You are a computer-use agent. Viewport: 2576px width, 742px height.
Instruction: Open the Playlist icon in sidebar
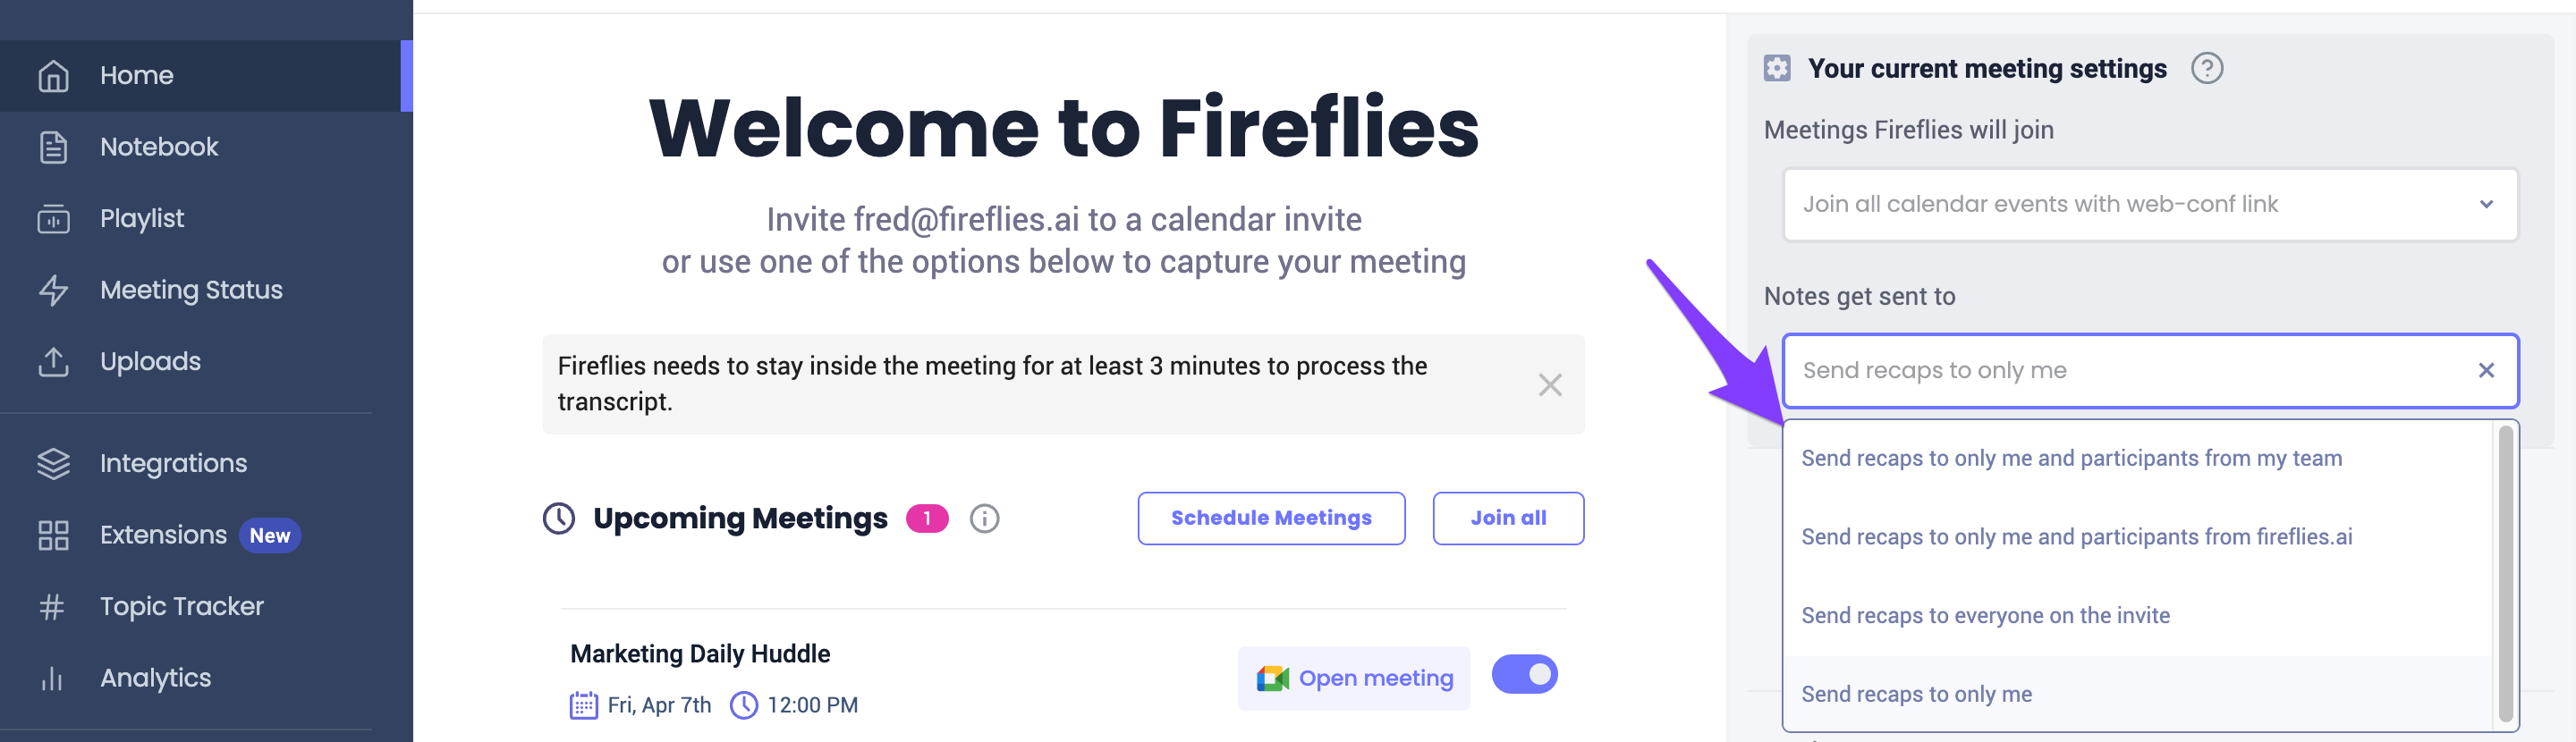(53, 219)
